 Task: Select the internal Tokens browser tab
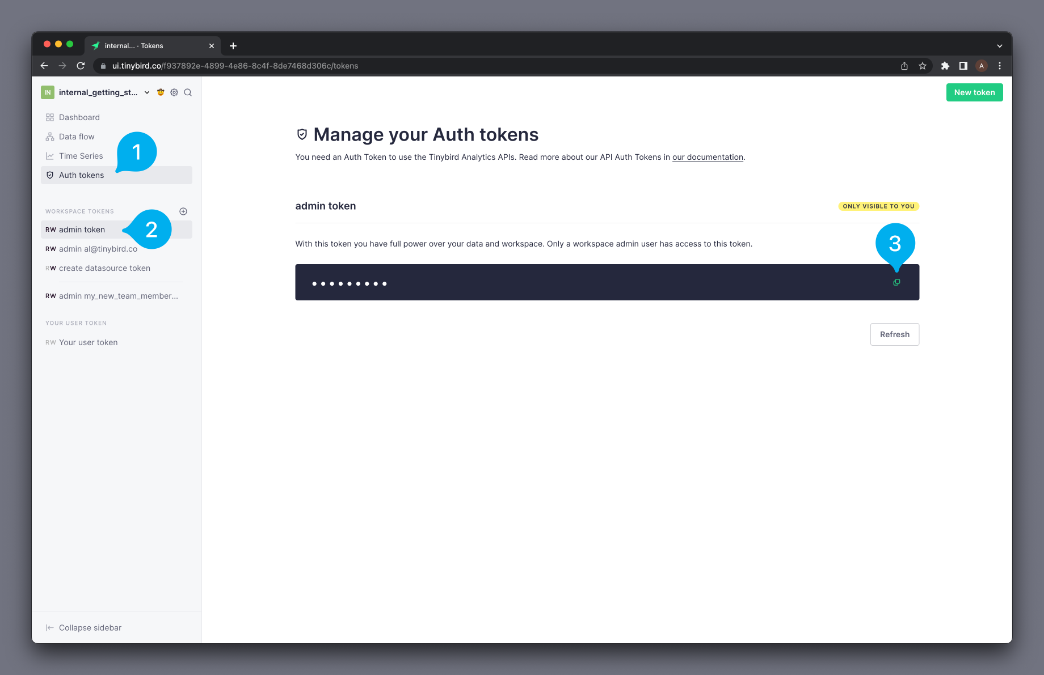(152, 46)
